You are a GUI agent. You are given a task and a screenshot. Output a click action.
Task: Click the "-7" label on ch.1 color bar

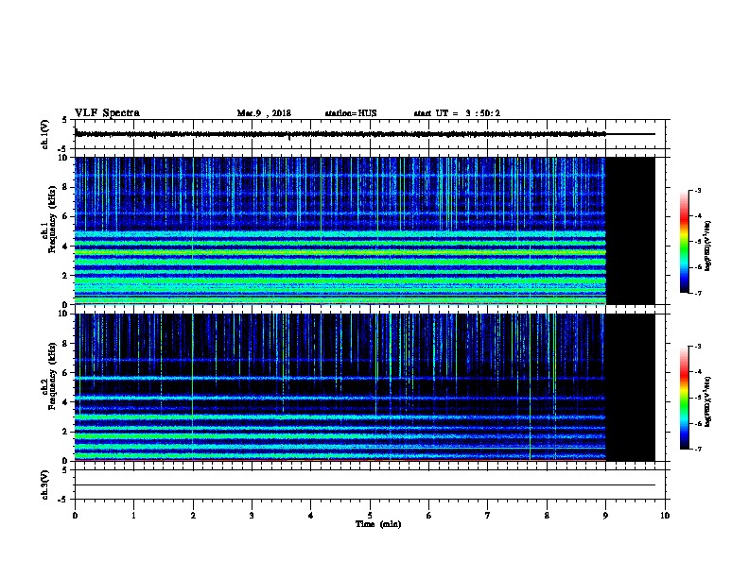click(x=697, y=293)
